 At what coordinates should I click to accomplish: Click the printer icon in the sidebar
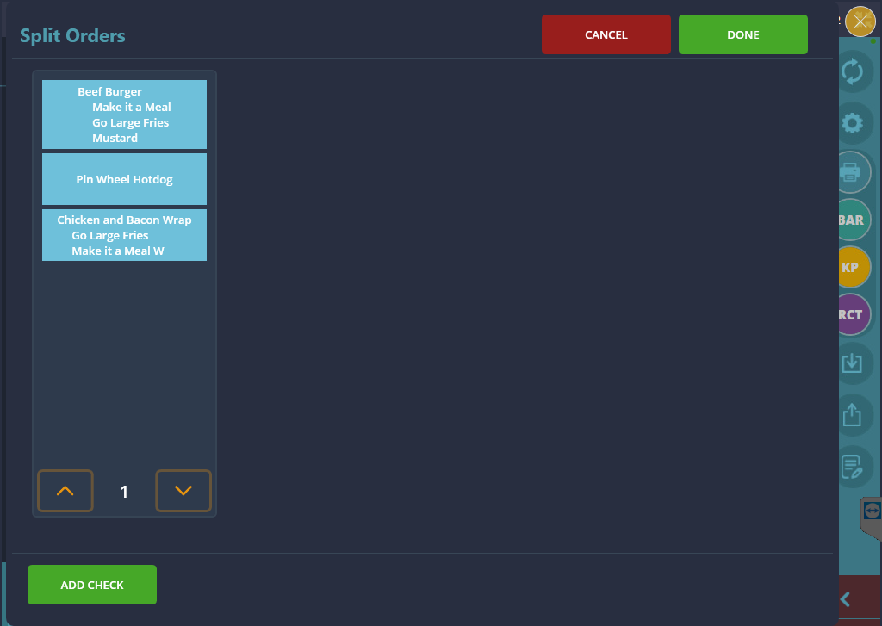[x=850, y=172]
